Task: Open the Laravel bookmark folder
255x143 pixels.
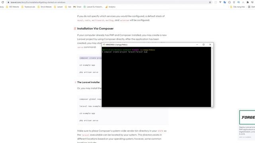Action: [58, 7]
